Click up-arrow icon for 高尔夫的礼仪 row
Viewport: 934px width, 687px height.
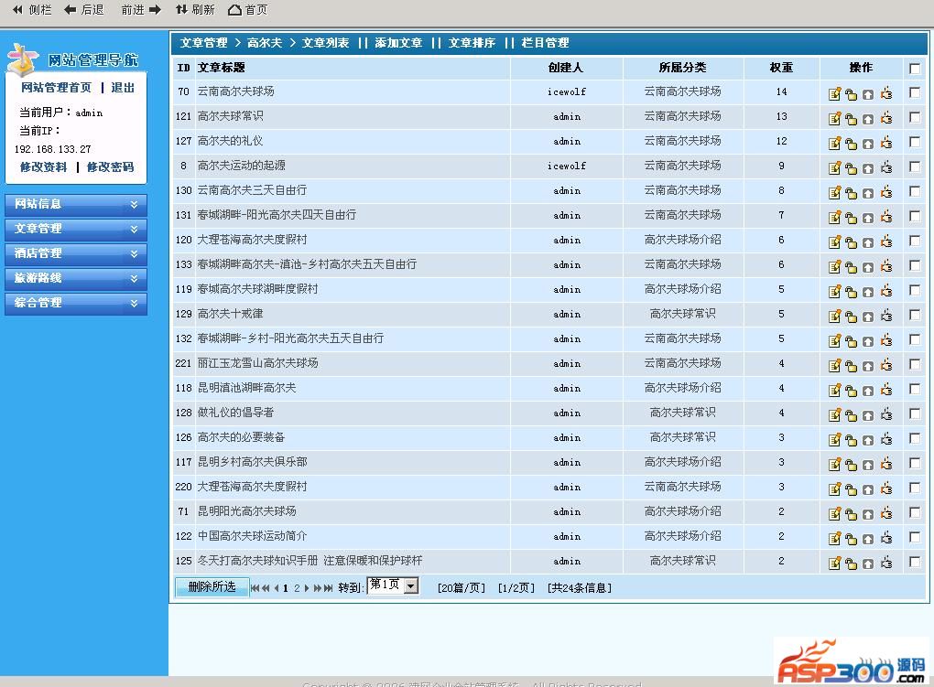pos(868,143)
